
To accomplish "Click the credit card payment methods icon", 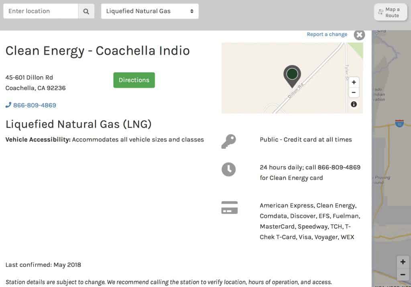I will (x=229, y=207).
